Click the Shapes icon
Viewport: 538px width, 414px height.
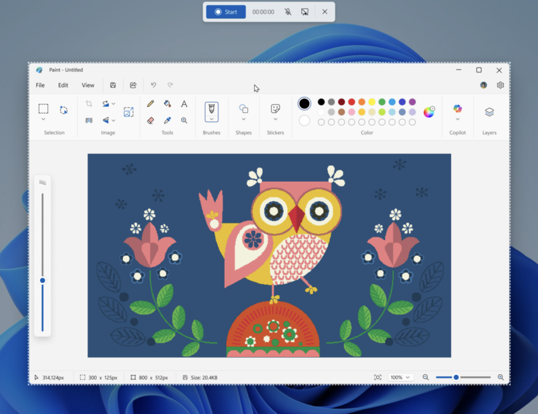click(x=244, y=109)
